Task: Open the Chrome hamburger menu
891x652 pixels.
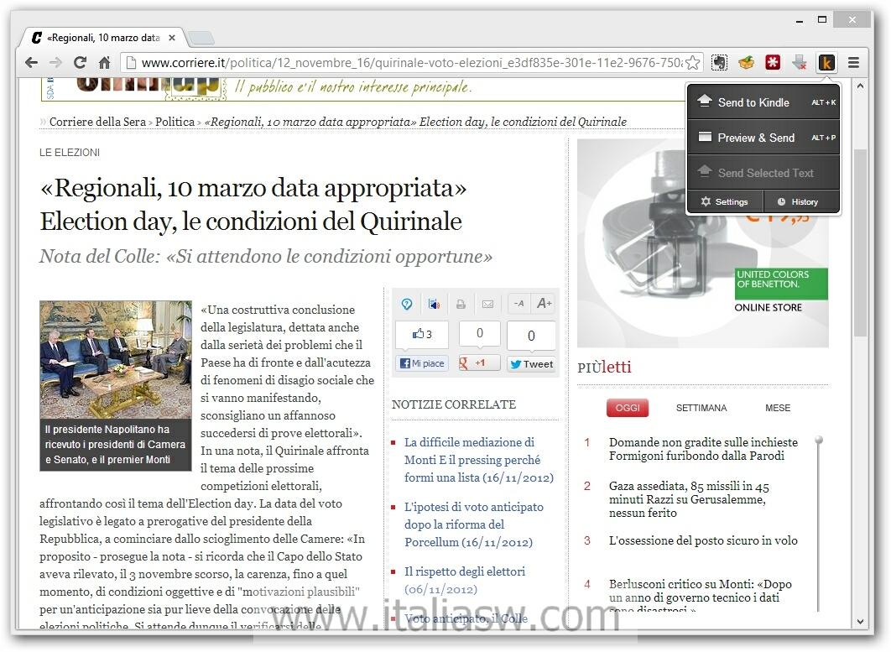Action: click(x=853, y=63)
